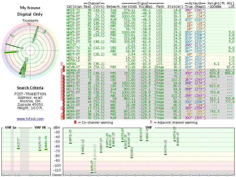Select the WHIO-DT callsign in table
The height and width of the screenshot is (177, 236).
73,13
